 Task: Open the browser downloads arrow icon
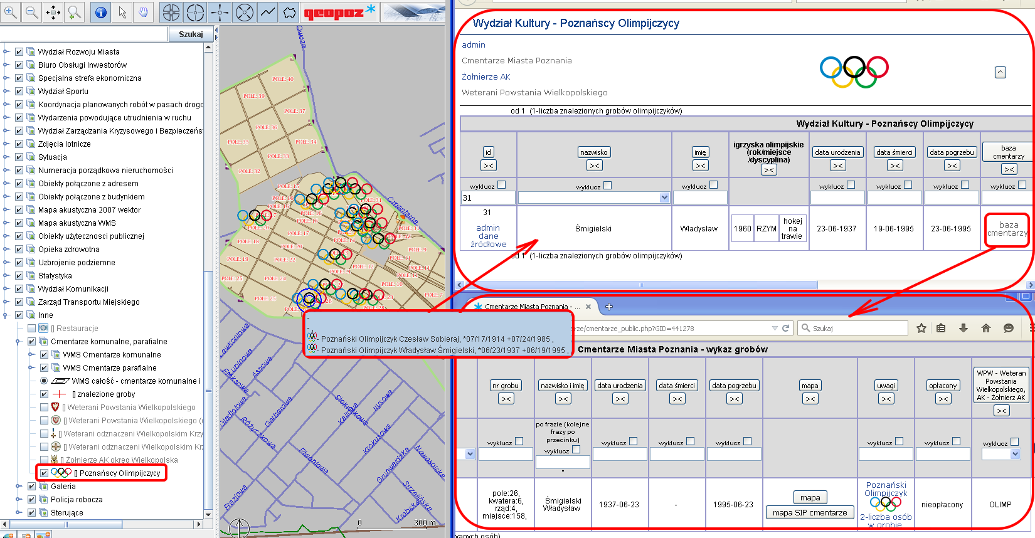click(x=963, y=328)
